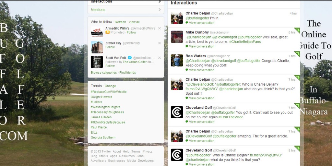
Task: Open Rob Waters' avatar
Action: [x=177, y=60]
